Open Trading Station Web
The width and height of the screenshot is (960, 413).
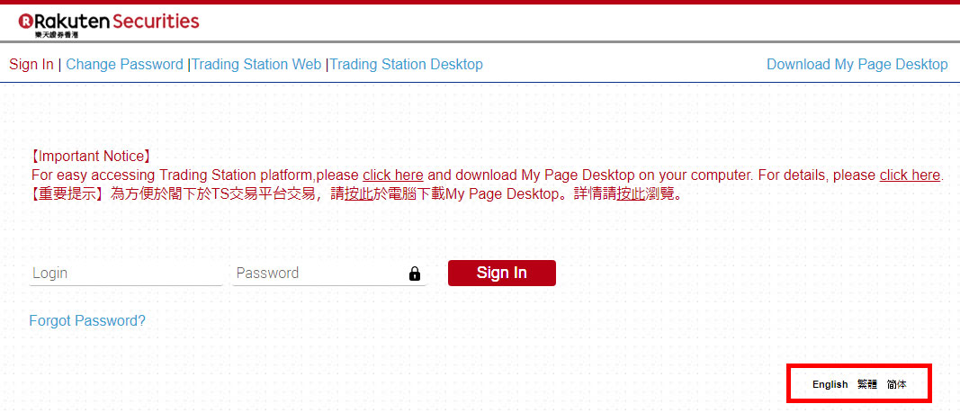tap(256, 65)
